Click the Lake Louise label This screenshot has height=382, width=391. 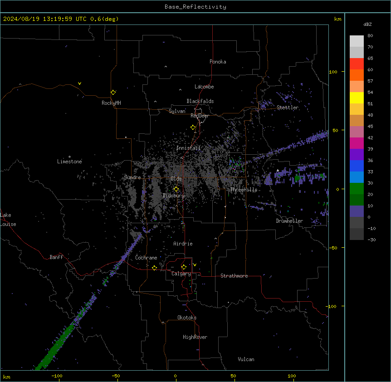pos(8,220)
